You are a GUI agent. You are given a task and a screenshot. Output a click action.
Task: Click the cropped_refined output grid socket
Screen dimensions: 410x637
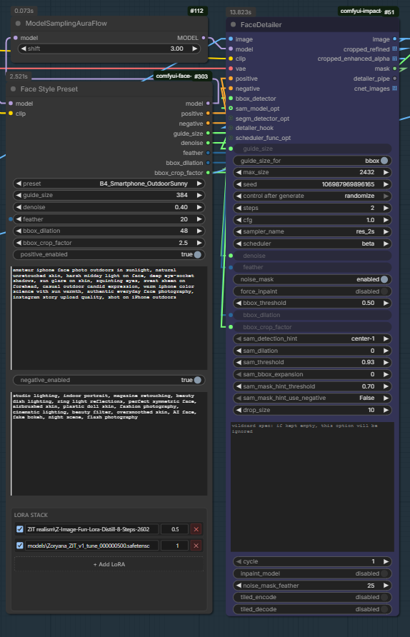[x=394, y=49]
